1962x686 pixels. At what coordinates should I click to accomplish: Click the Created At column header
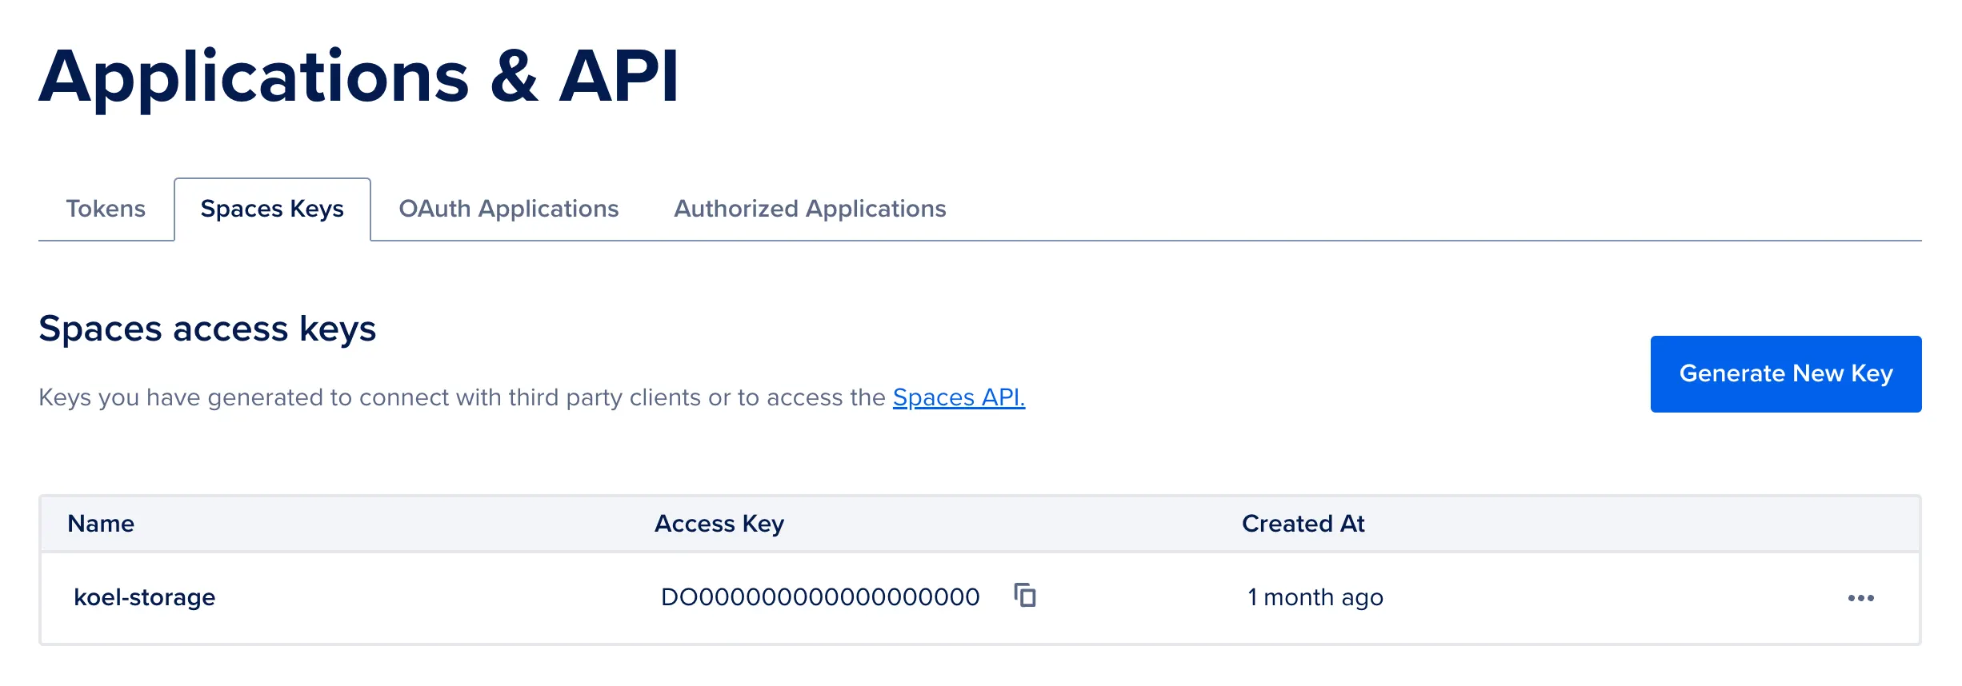1303,524
